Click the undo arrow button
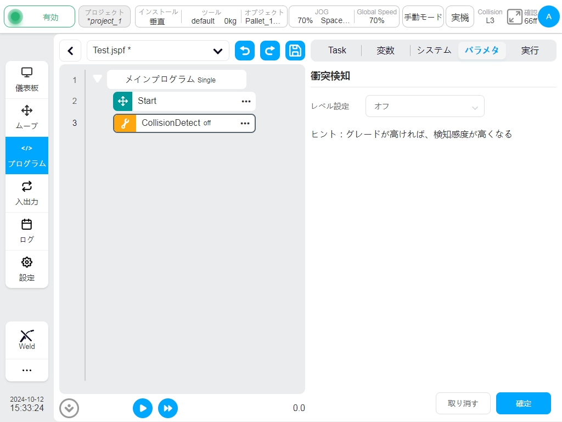 pos(245,51)
